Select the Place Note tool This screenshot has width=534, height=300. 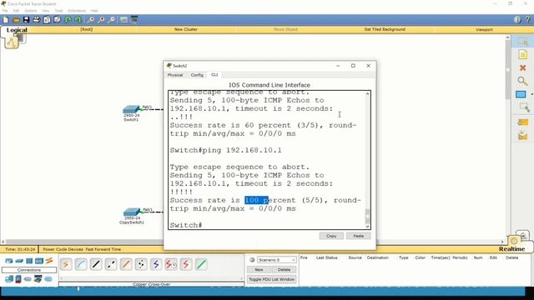[523, 54]
